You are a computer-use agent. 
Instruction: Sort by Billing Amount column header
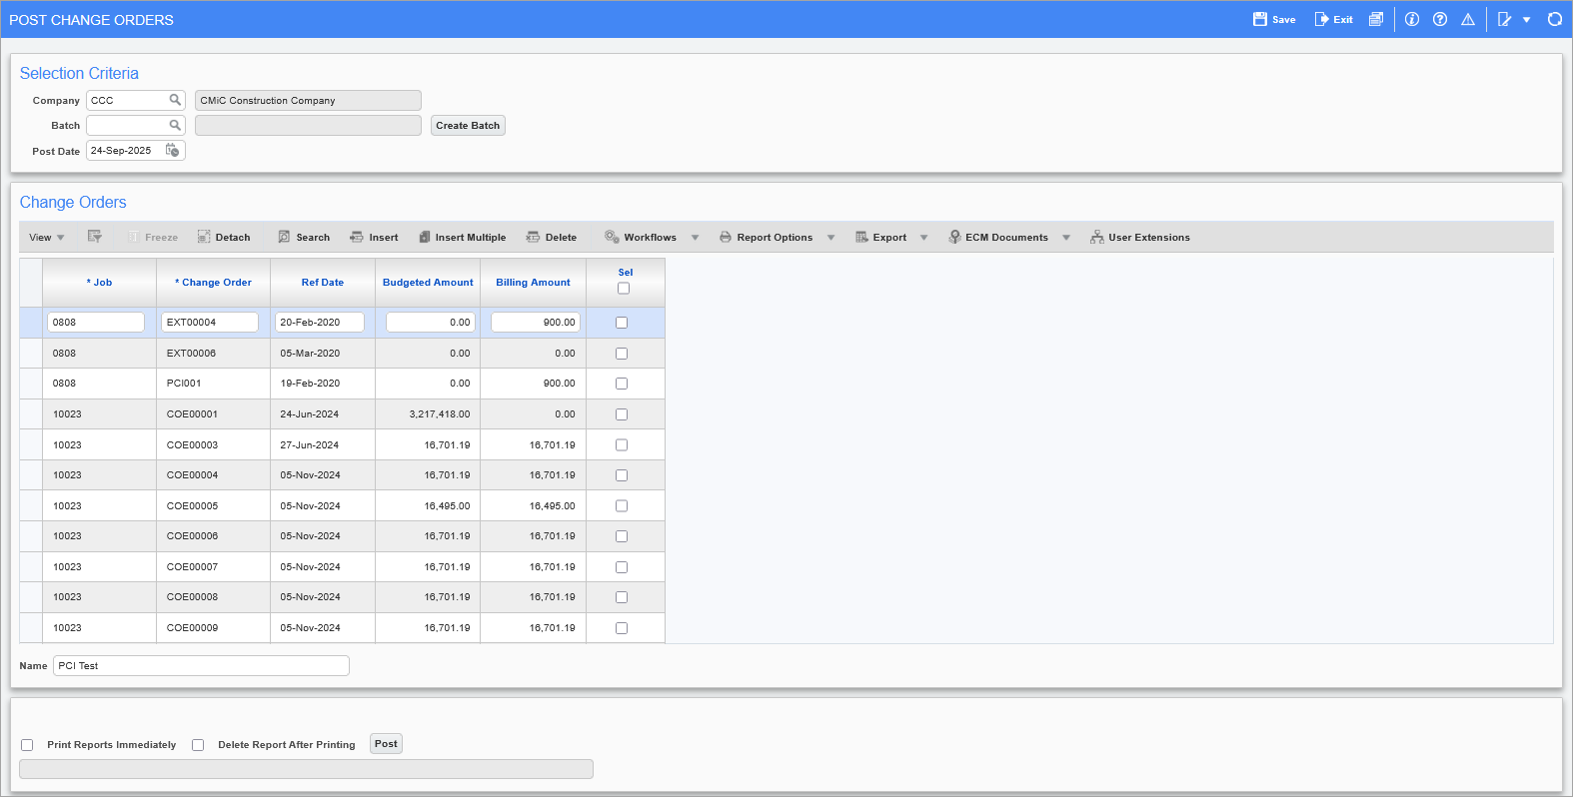(533, 283)
